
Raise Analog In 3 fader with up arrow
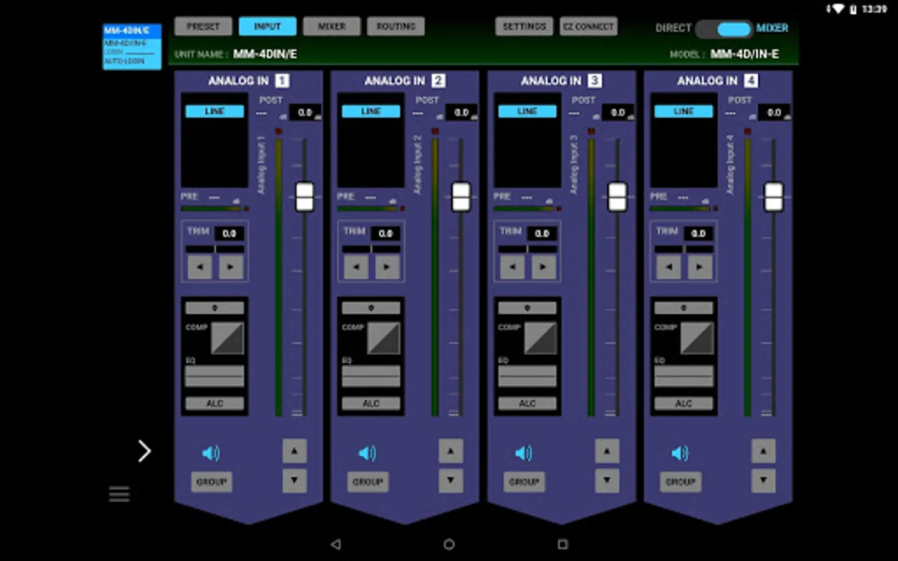coord(607,451)
